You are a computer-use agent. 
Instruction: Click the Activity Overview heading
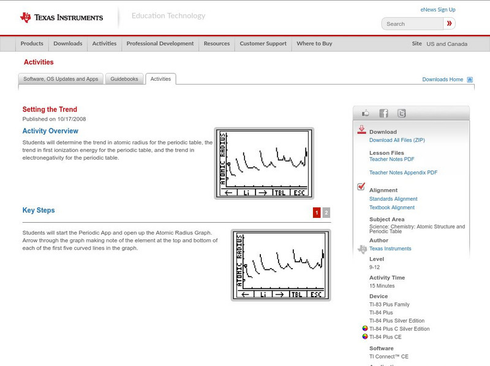[x=50, y=131]
